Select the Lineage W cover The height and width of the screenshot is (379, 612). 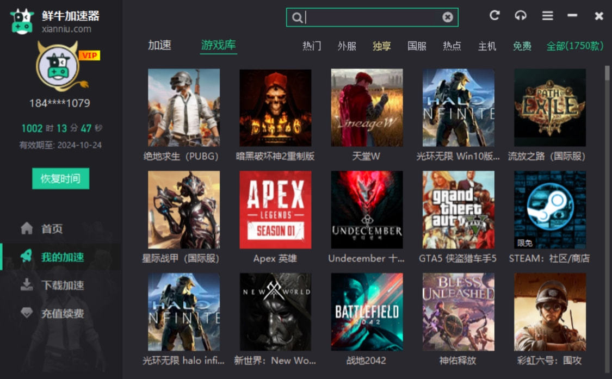coord(367,108)
